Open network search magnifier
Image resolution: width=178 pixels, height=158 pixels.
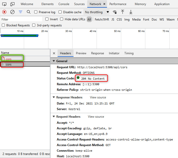[x=29, y=12]
